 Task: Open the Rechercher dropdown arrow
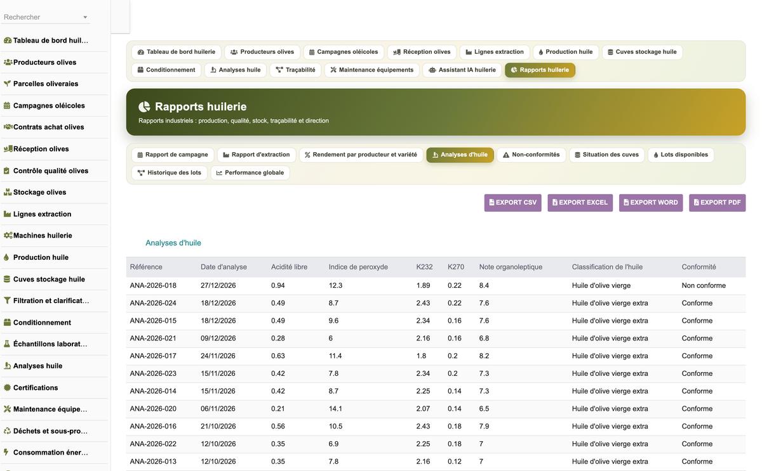coord(86,17)
